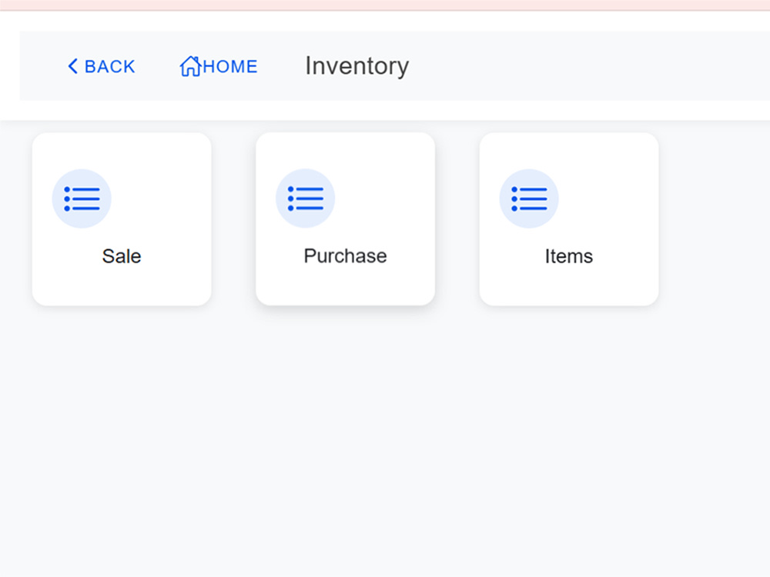The height and width of the screenshot is (577, 770).
Task: Open the Items card list icon
Action: (x=529, y=198)
